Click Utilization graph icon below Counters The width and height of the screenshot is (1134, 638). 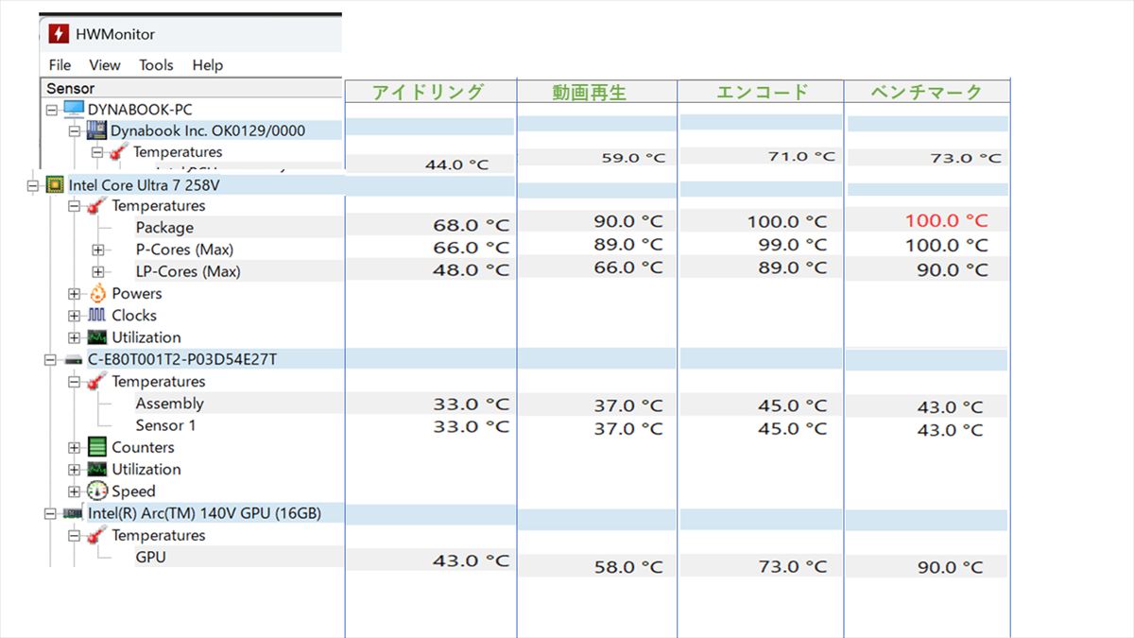click(97, 469)
